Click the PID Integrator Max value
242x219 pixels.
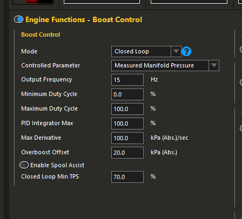tap(127, 124)
